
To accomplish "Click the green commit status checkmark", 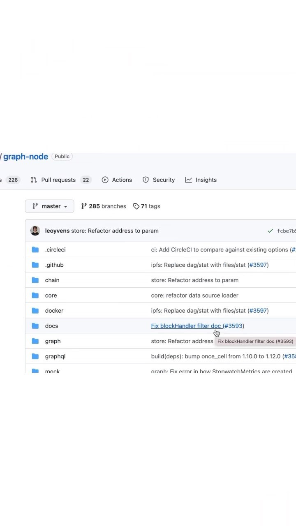I will (270, 231).
